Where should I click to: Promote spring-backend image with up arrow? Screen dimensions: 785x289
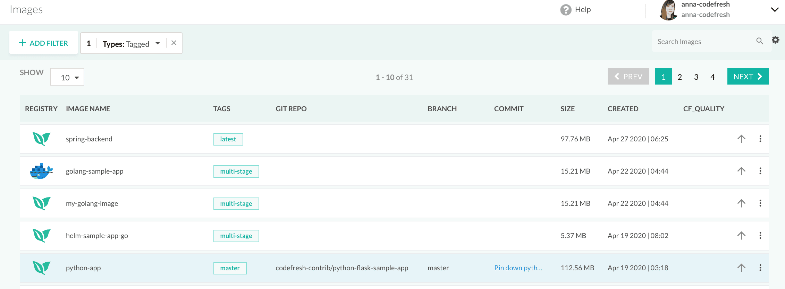point(741,139)
